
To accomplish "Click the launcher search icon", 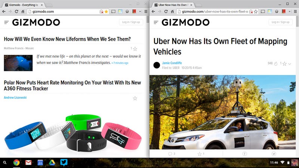I will coord(5,162).
